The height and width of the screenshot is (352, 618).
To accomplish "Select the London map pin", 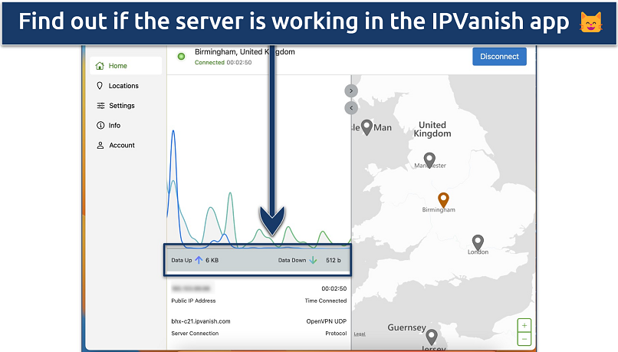I will click(478, 243).
